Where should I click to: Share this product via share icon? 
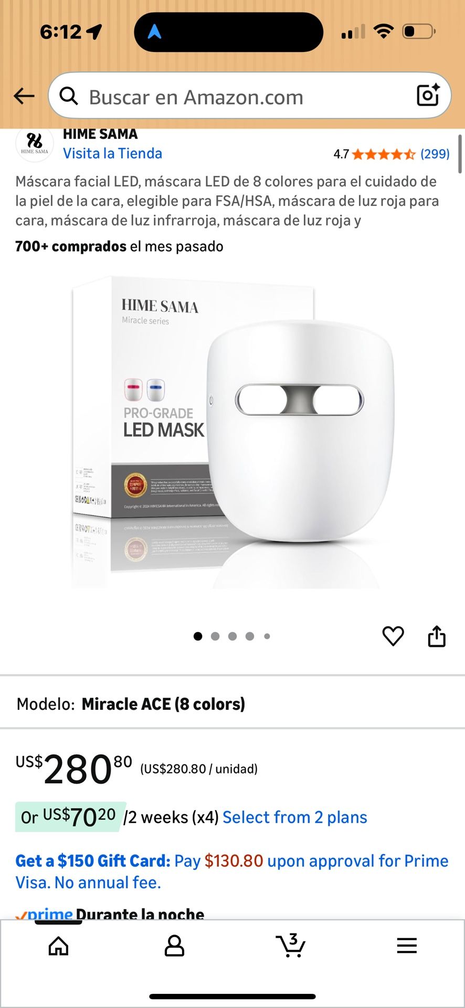pos(437,636)
